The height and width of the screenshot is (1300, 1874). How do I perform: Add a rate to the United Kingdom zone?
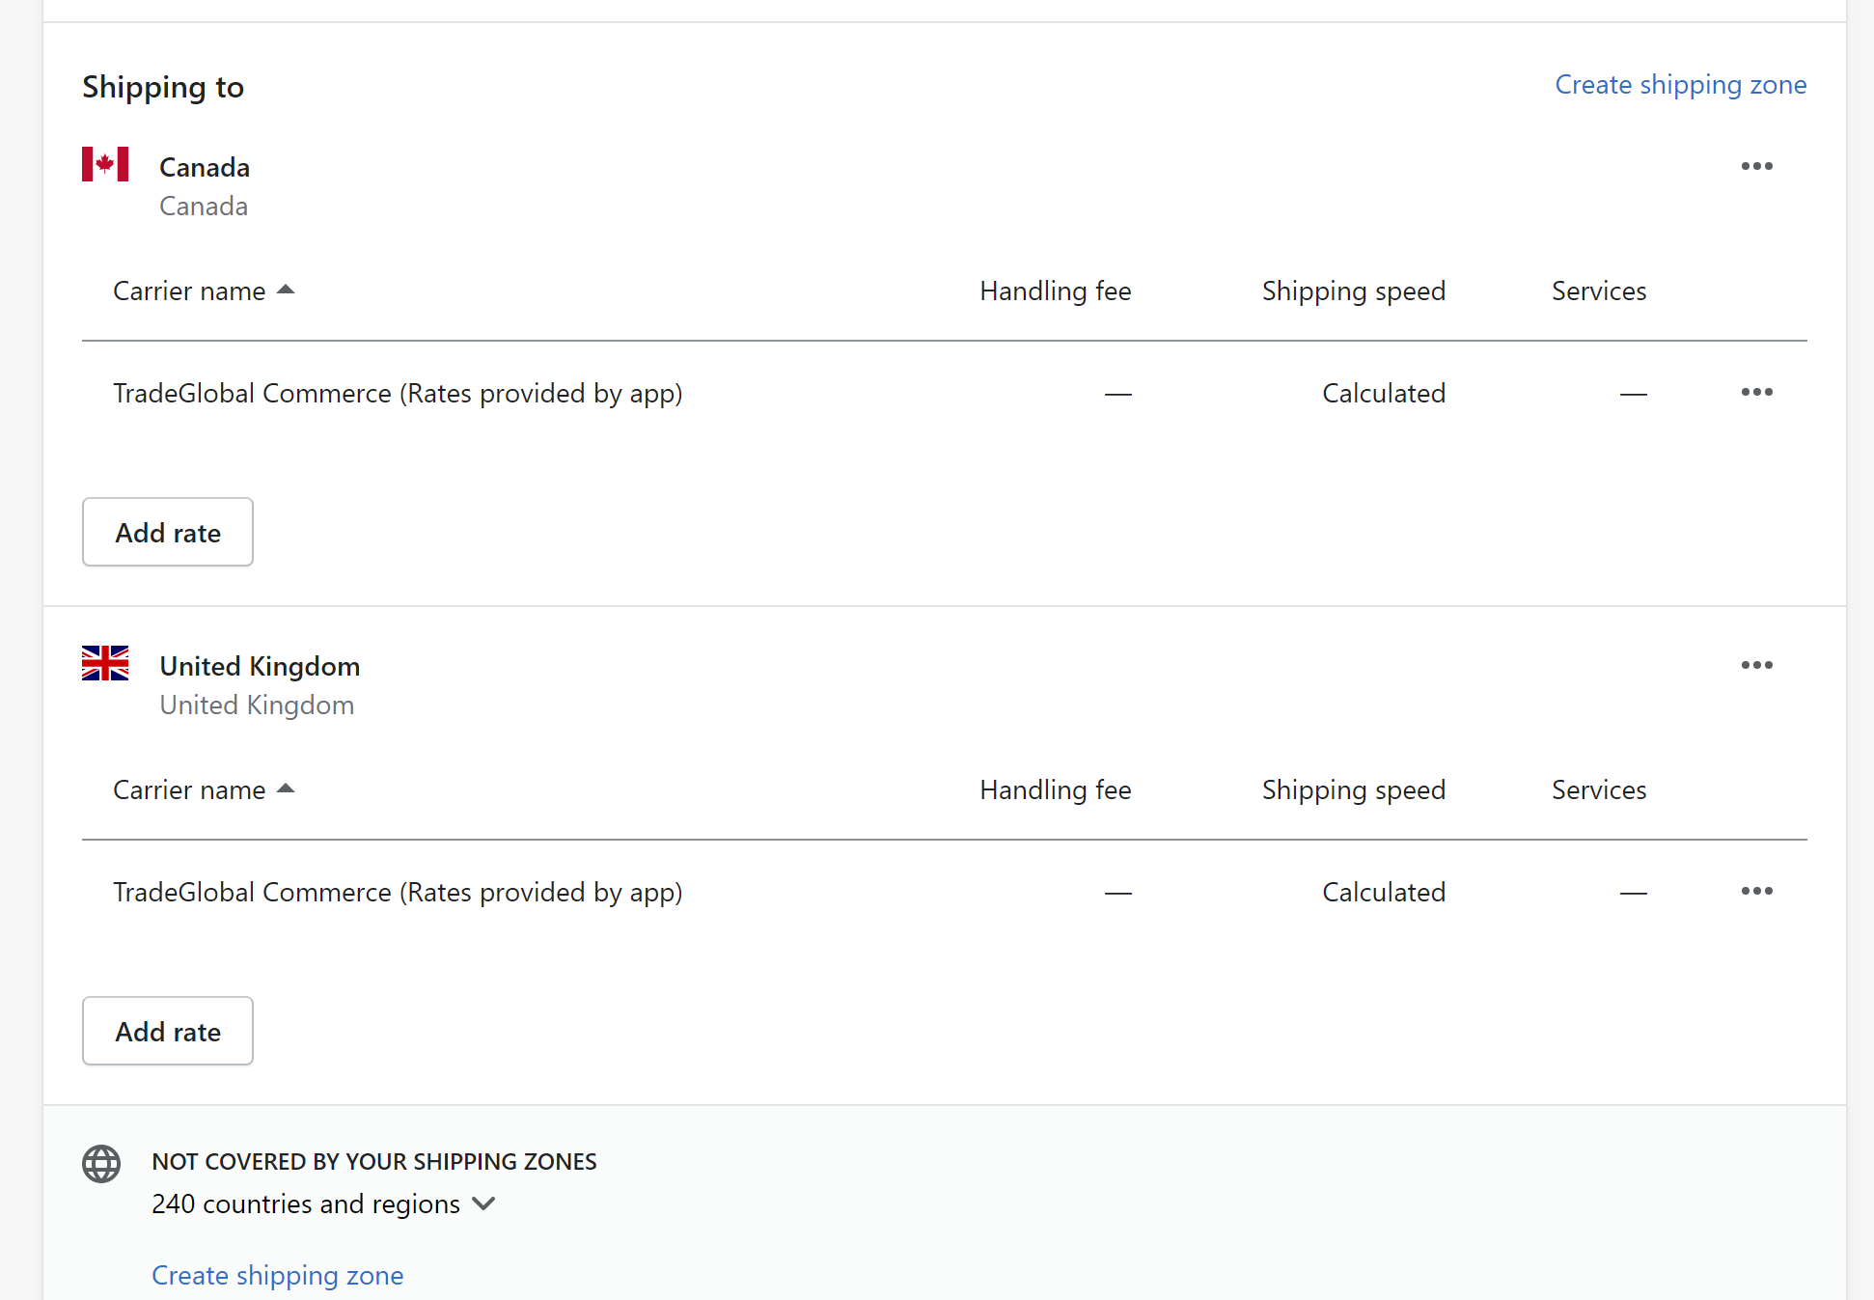pos(168,1031)
